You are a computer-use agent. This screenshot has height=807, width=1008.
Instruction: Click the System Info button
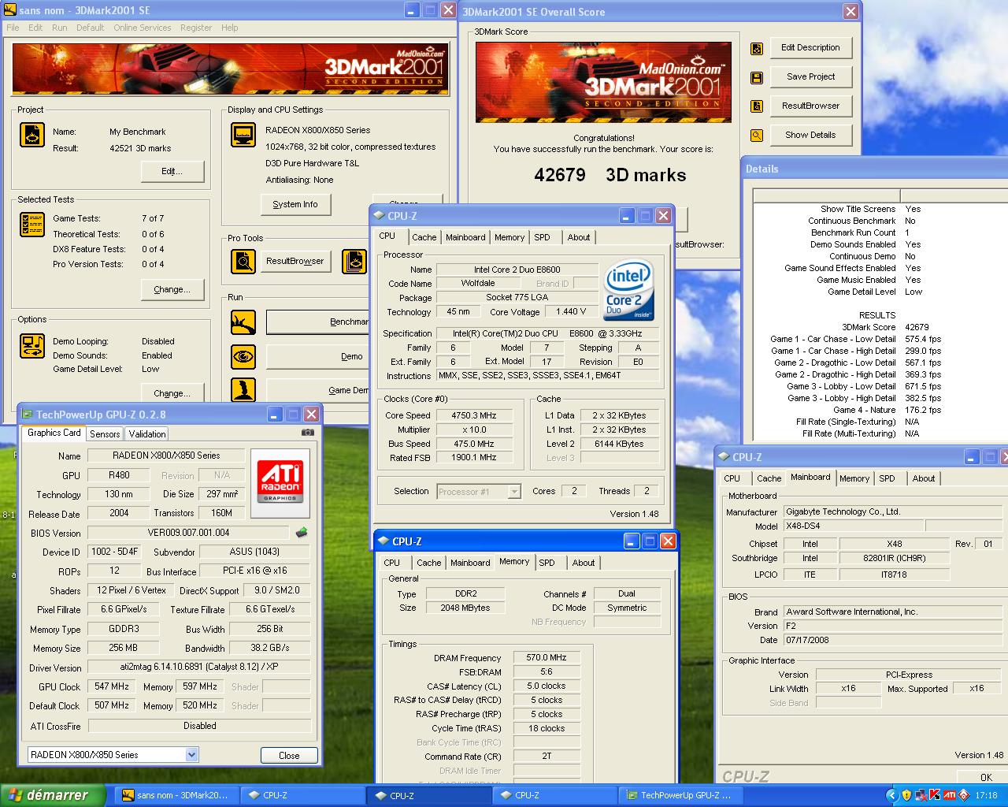(295, 204)
